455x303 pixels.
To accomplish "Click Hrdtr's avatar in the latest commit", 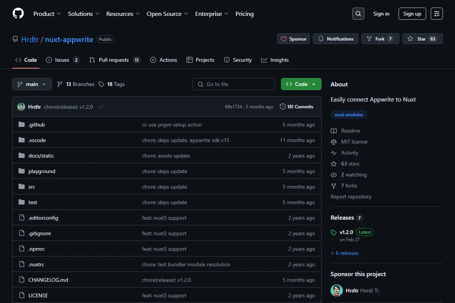I will [21, 107].
